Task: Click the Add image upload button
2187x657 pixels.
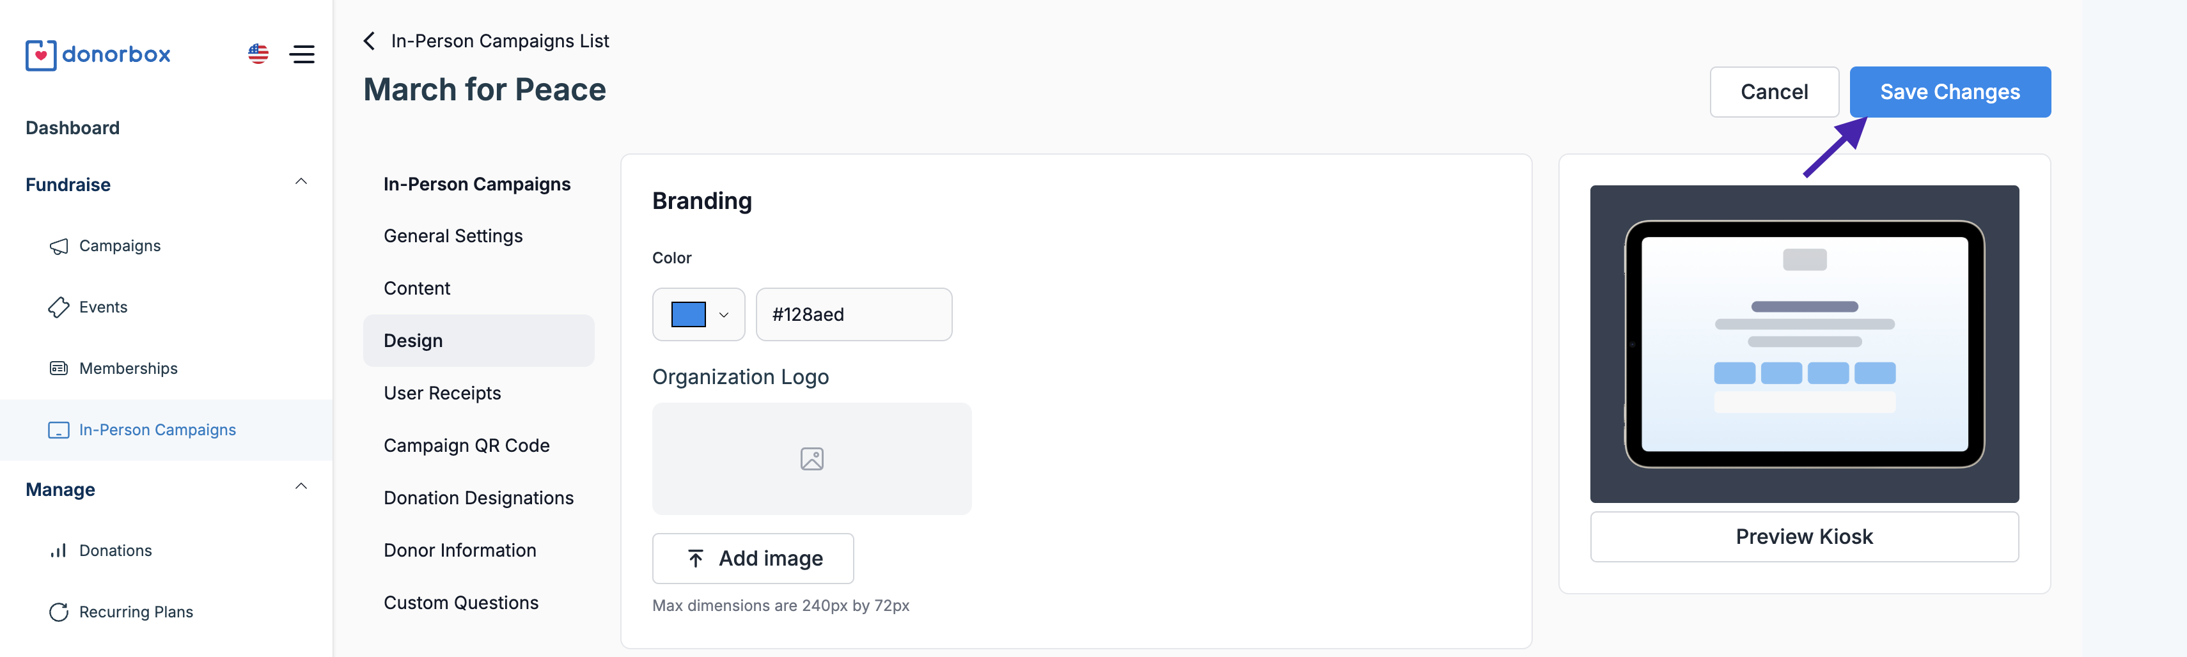Action: tap(752, 559)
